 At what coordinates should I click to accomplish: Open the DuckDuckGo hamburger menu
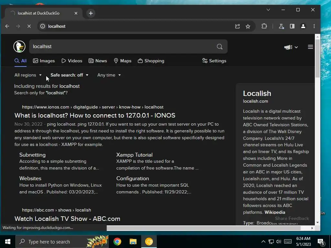310,47
